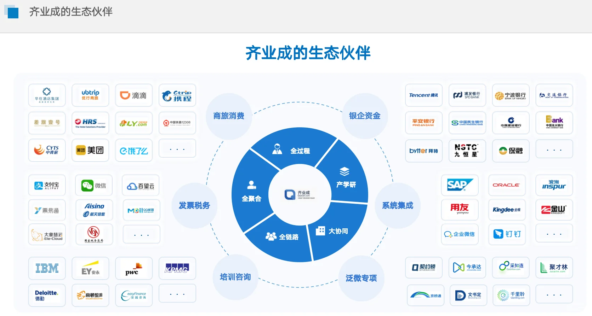This screenshot has height=316, width=592.
Task: Select the 泛微专项 category bubble
Action: pos(361,279)
